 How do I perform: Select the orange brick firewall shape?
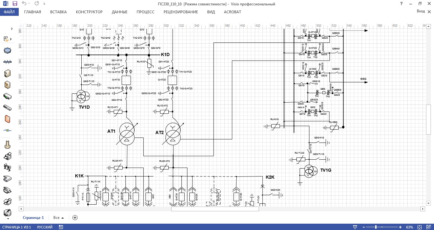coord(8,119)
